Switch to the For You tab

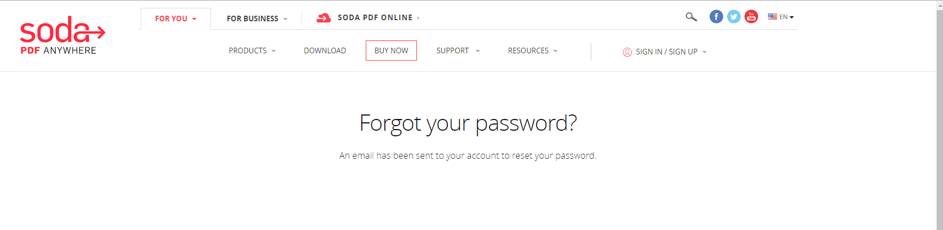(176, 19)
